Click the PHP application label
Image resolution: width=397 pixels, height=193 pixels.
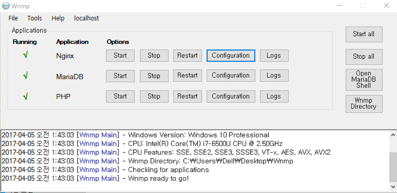[63, 96]
